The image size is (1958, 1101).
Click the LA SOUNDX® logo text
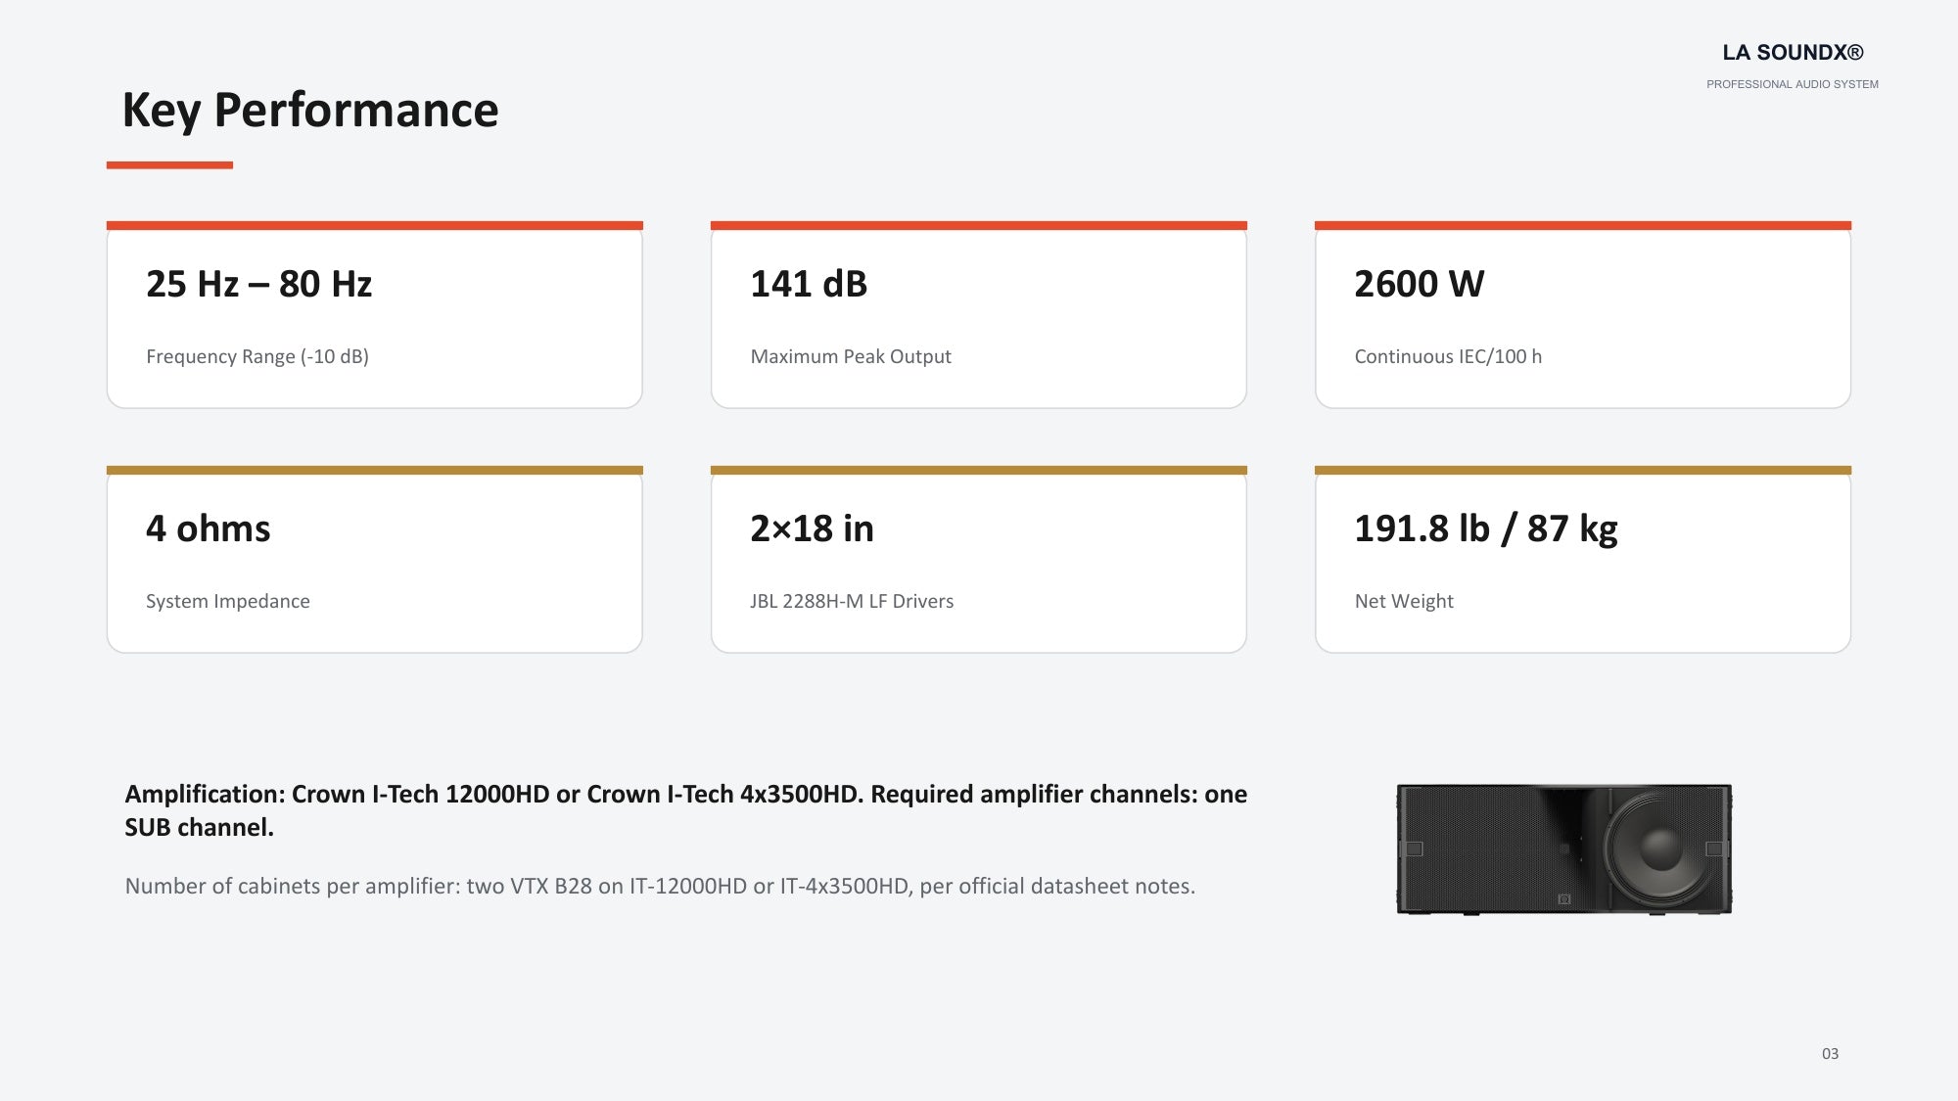(x=1793, y=53)
